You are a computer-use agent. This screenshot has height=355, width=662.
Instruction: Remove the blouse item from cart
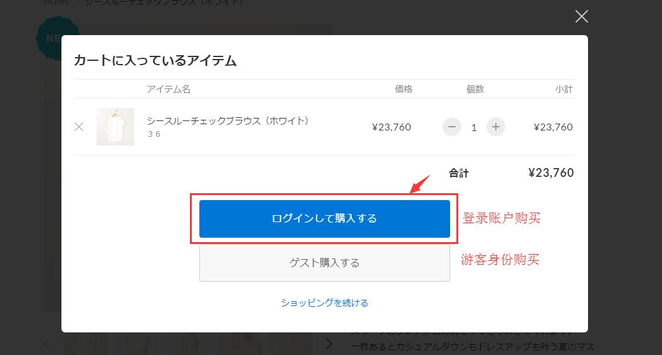79,127
